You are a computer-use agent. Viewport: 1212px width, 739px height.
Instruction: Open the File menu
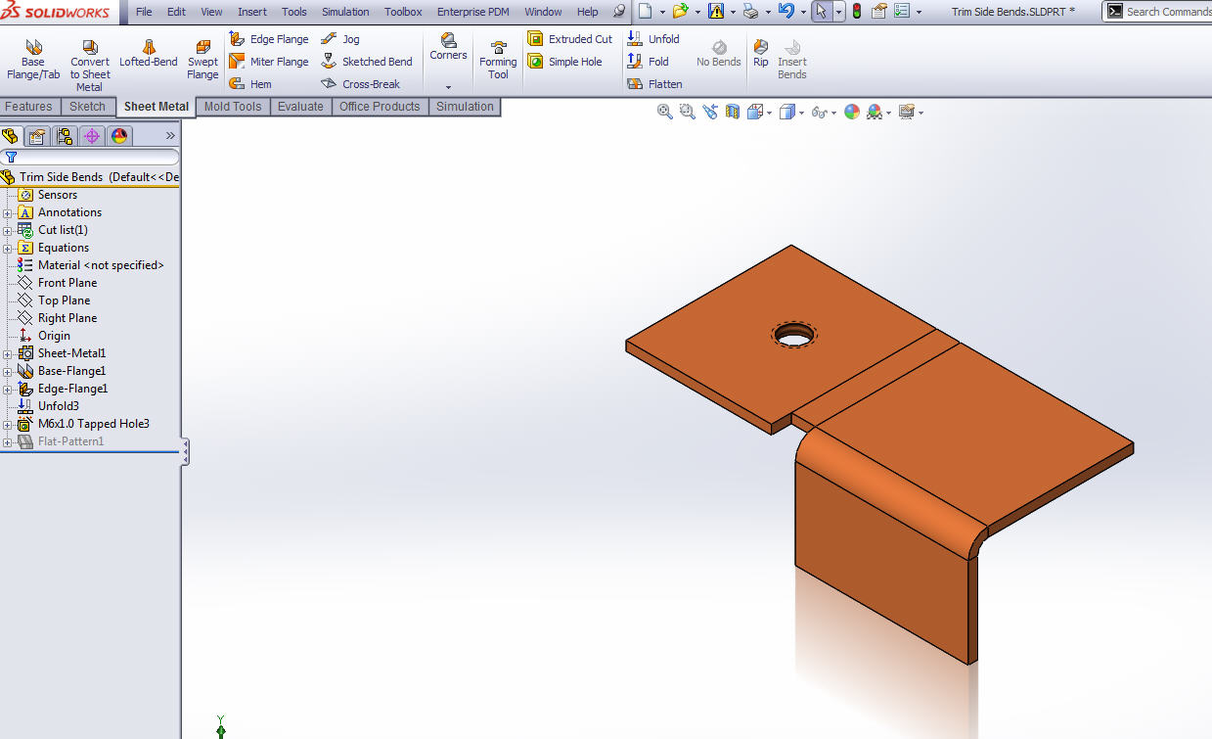click(144, 12)
